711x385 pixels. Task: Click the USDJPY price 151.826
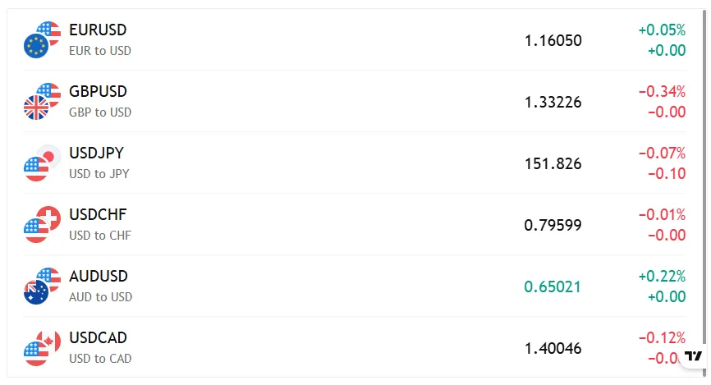click(553, 163)
